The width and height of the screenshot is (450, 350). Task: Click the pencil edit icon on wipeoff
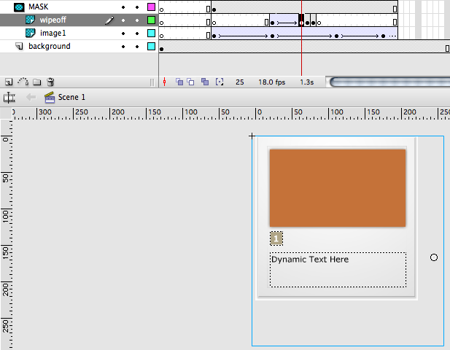[109, 20]
